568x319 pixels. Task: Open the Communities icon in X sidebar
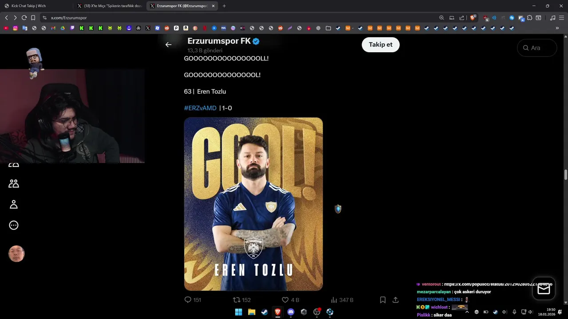[x=14, y=183]
